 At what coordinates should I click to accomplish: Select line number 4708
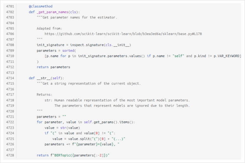[x=10, y=45]
